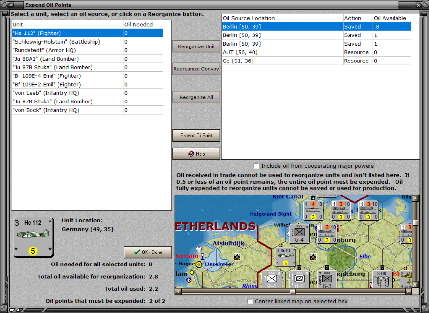The image size is (429, 313).
Task: Click the green checkmark on OK - Done
Action: 137,252
